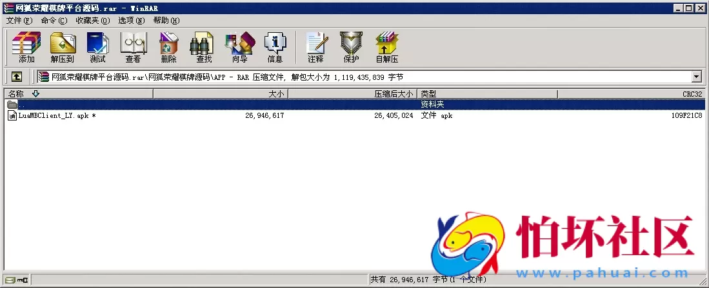Launch the 查找 (Find) binoculars tool

(x=204, y=46)
